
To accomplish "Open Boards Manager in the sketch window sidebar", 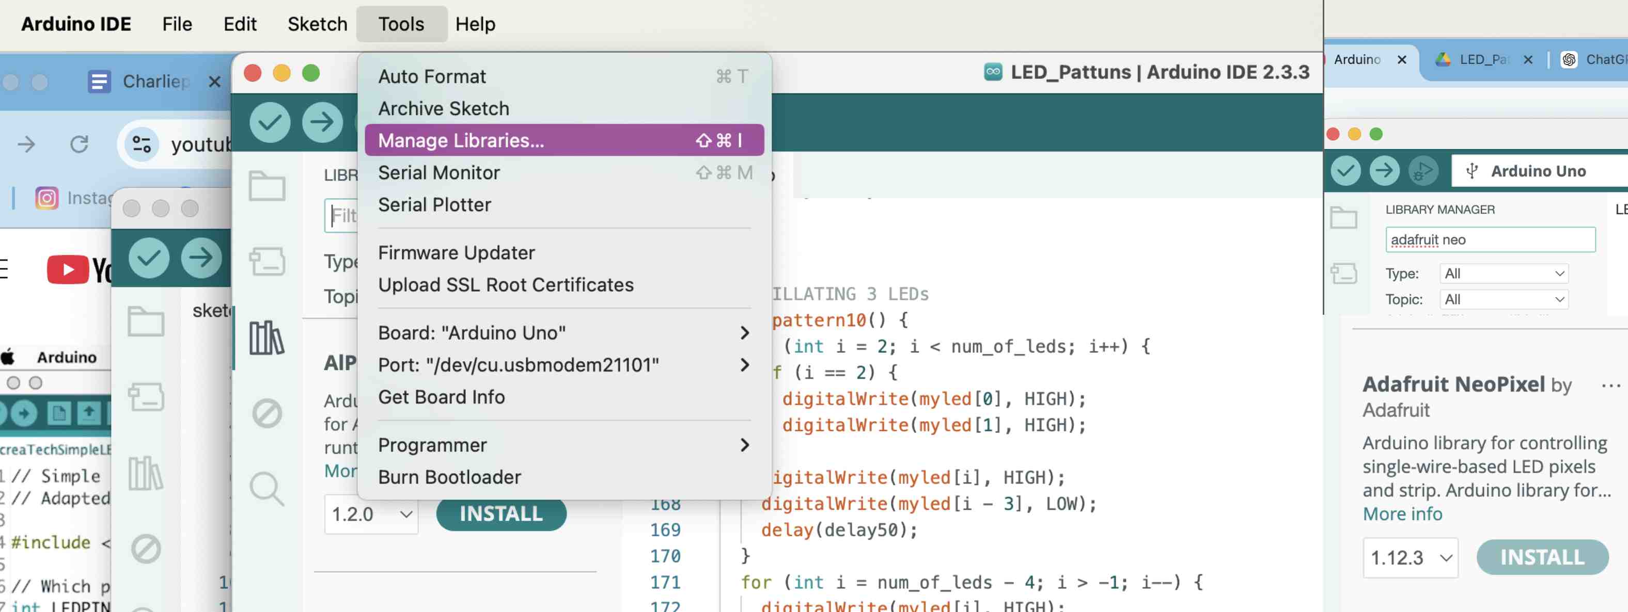I will [146, 397].
